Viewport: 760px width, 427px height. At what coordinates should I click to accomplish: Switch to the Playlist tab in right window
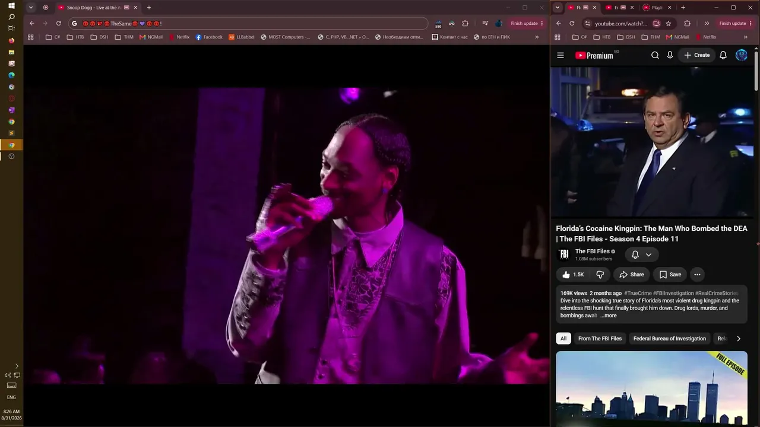coord(658,8)
